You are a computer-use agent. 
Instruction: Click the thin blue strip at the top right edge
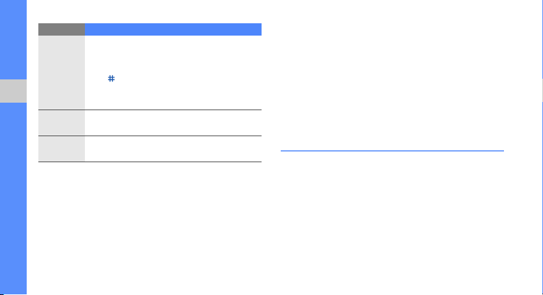542,39
